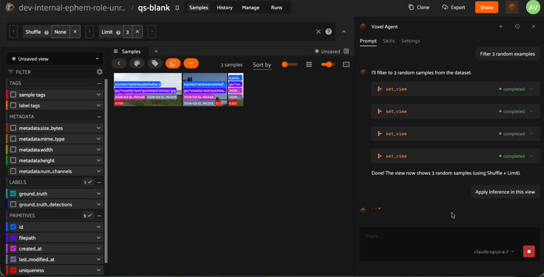Pin the qs-blank dataset
Image resolution: width=544 pixels, height=277 pixels.
pos(177,8)
